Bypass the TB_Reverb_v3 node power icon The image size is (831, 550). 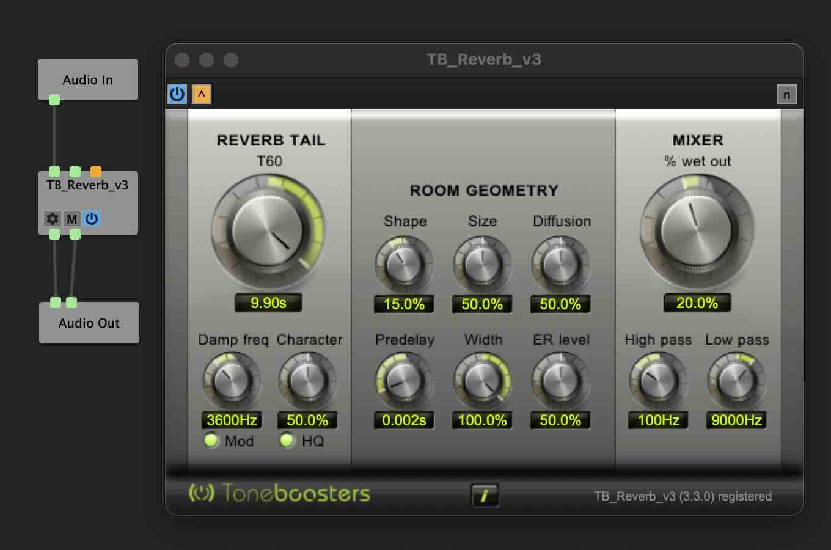point(92,218)
